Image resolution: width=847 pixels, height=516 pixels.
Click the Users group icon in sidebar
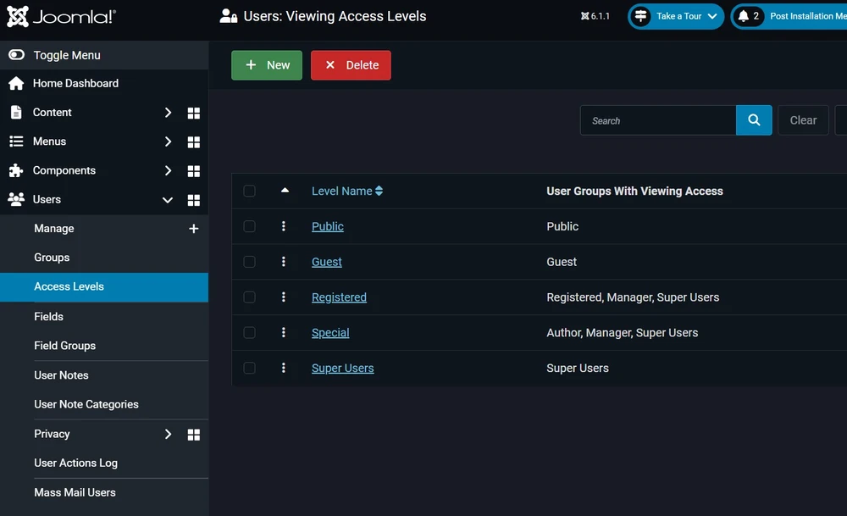tap(16, 199)
